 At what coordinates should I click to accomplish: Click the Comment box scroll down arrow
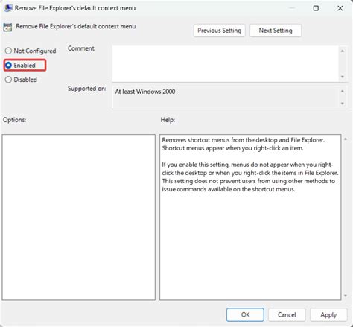[343, 77]
